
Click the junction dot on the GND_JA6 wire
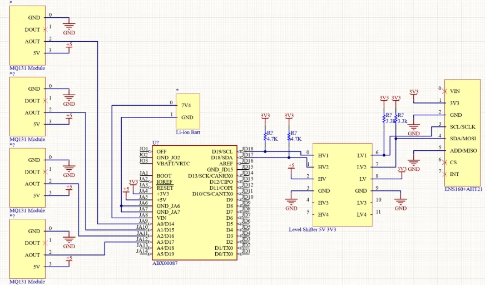tap(121, 206)
